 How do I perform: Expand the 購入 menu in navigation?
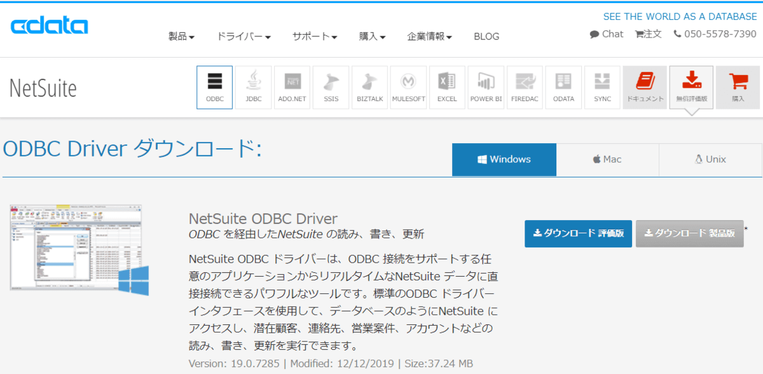tap(373, 36)
